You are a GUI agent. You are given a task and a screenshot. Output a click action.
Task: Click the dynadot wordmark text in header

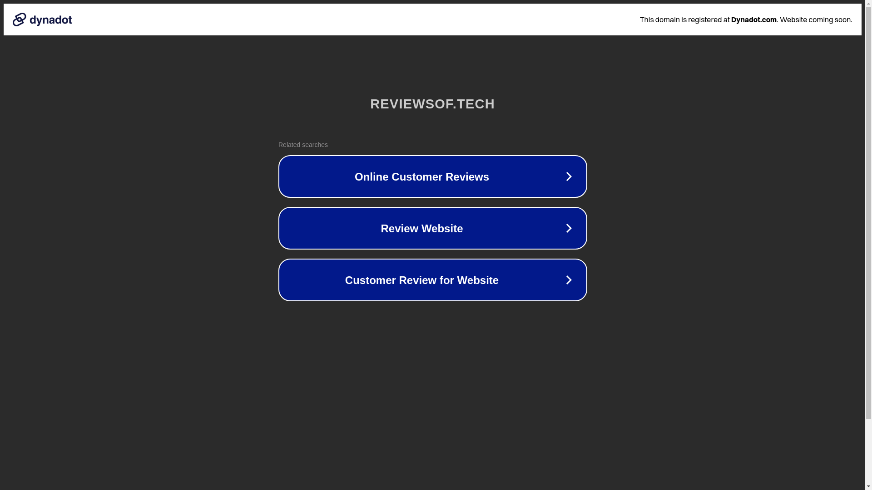[x=51, y=20]
